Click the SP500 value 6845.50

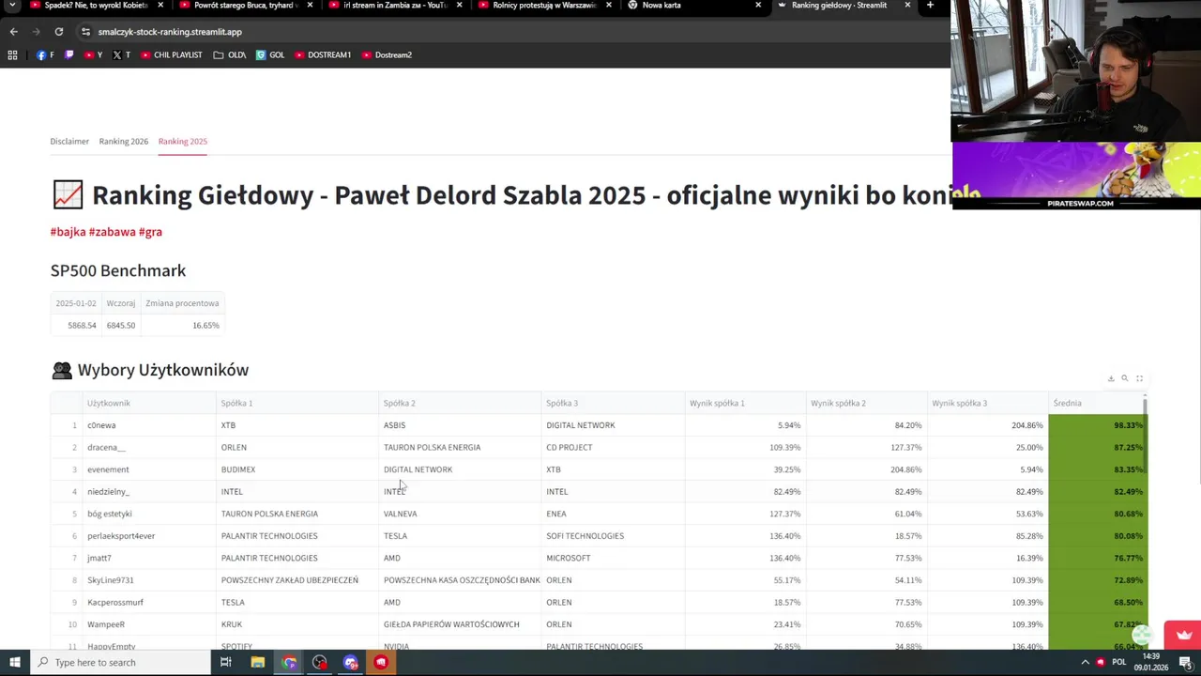point(120,325)
